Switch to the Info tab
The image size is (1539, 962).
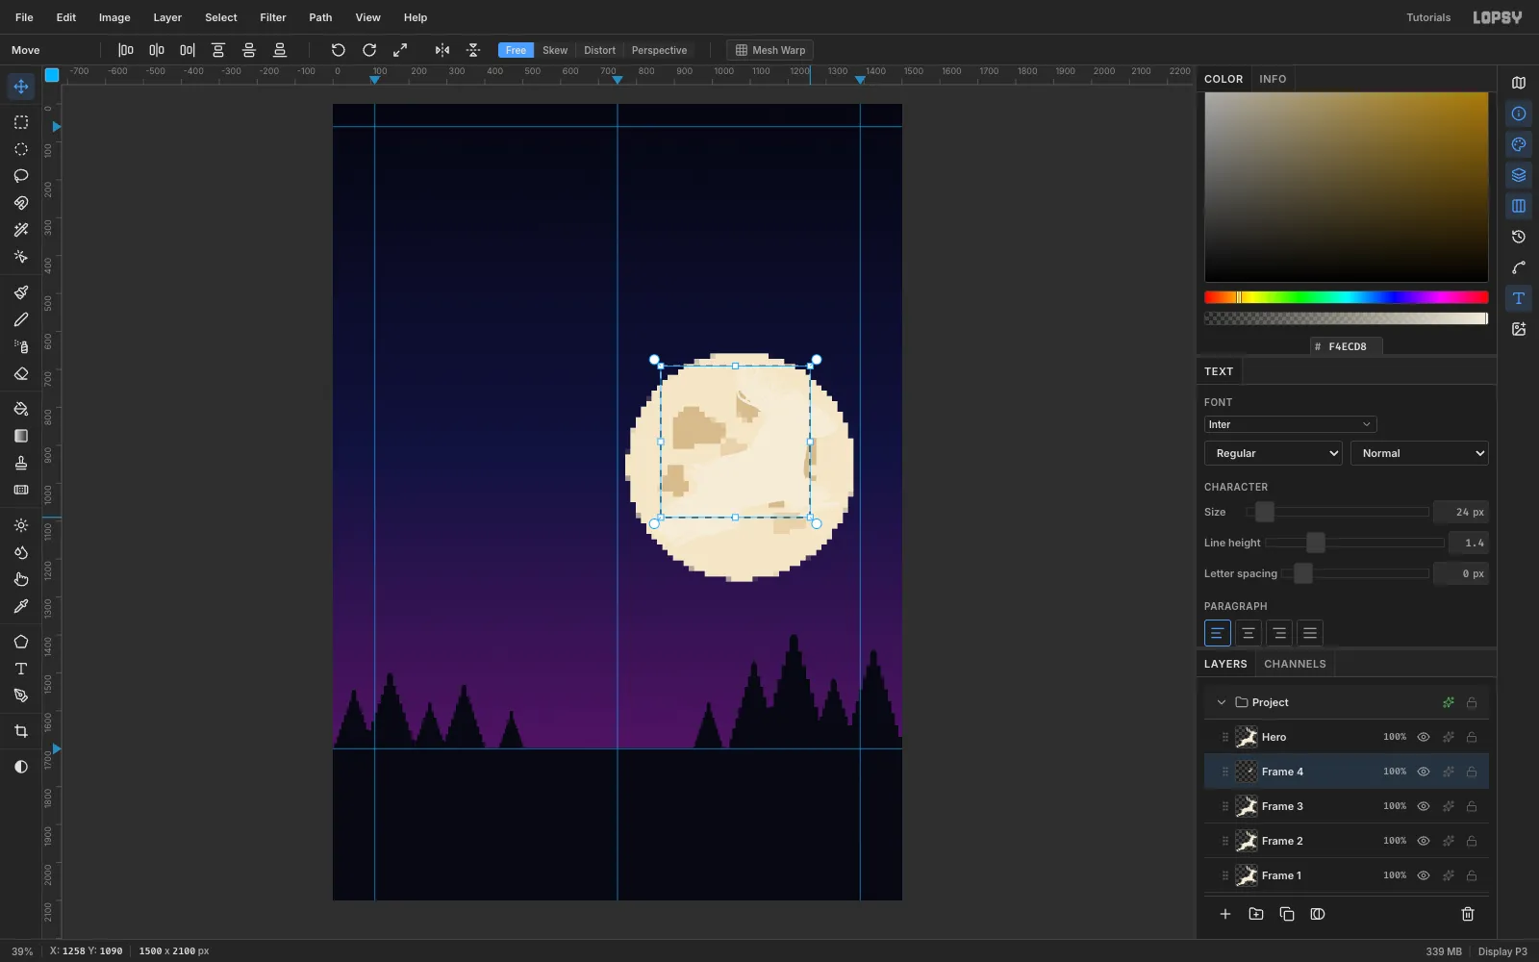pos(1273,79)
